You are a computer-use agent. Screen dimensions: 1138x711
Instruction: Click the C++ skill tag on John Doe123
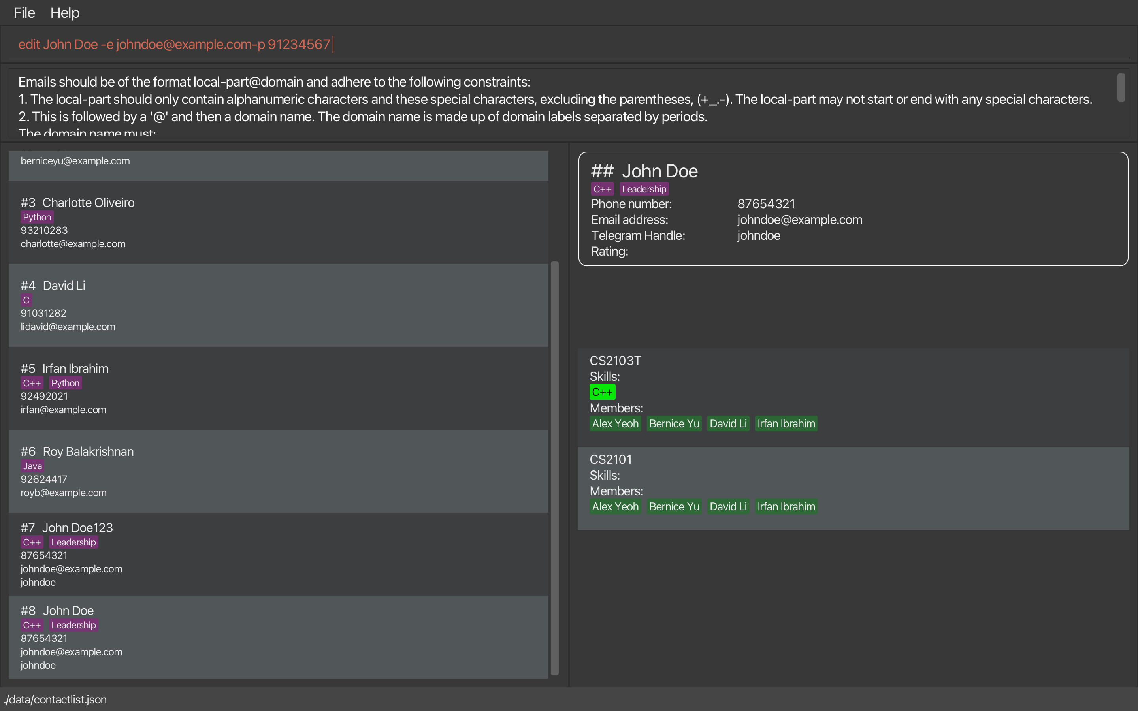coord(31,542)
